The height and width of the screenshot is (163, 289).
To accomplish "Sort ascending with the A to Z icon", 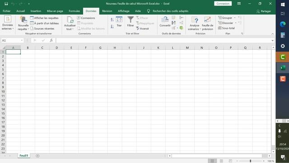I will click(112, 19).
